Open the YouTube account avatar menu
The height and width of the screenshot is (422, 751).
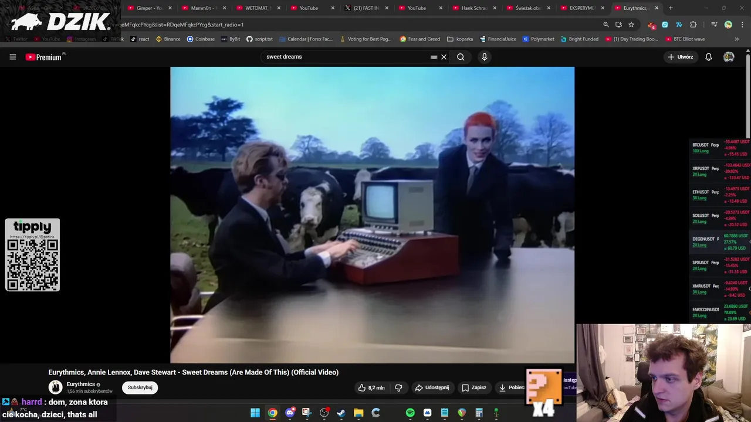(729, 57)
